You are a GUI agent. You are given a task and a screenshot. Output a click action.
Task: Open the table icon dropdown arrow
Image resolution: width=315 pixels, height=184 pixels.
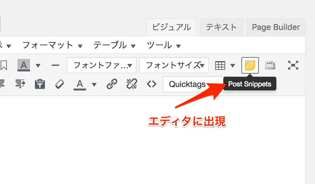click(x=233, y=65)
